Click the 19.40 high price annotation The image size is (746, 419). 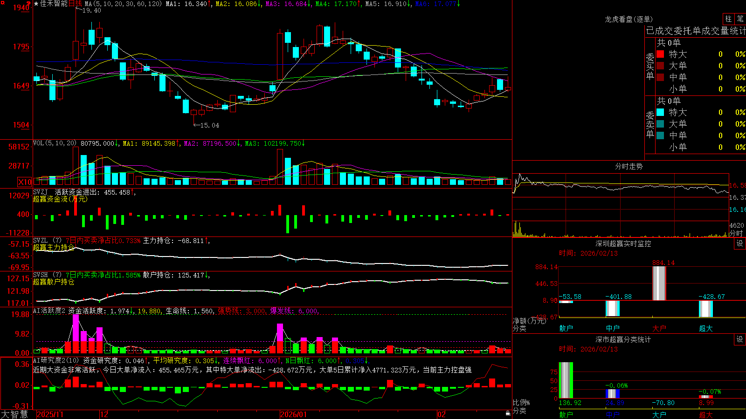coord(91,10)
